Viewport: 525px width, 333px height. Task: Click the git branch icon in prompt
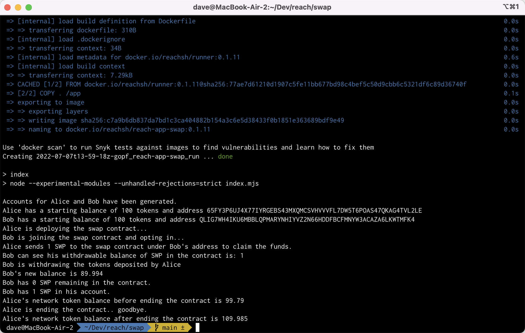(x=157, y=327)
